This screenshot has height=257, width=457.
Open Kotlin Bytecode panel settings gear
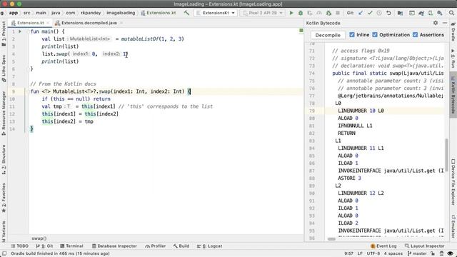click(x=436, y=23)
